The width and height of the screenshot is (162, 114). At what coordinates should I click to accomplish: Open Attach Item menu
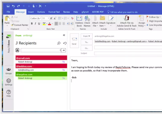(x=102, y=21)
